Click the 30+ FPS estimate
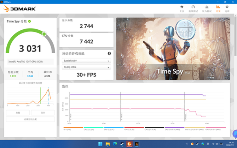The width and height of the screenshot is (237, 148). pos(86,75)
